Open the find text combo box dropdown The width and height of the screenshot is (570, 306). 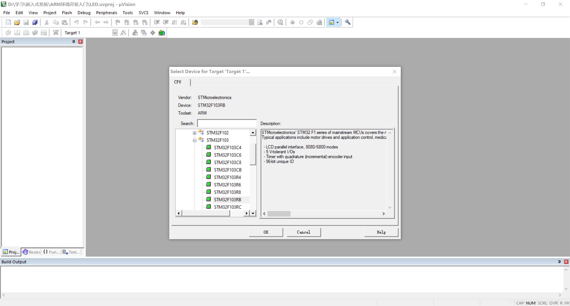[x=251, y=22]
